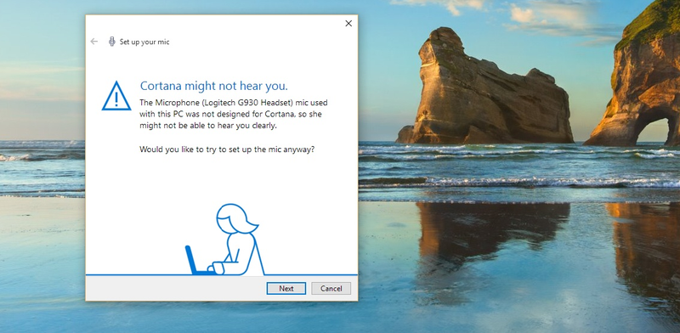This screenshot has height=333, width=680.
Task: Close the Set up your mic window
Action: pyautogui.click(x=348, y=24)
